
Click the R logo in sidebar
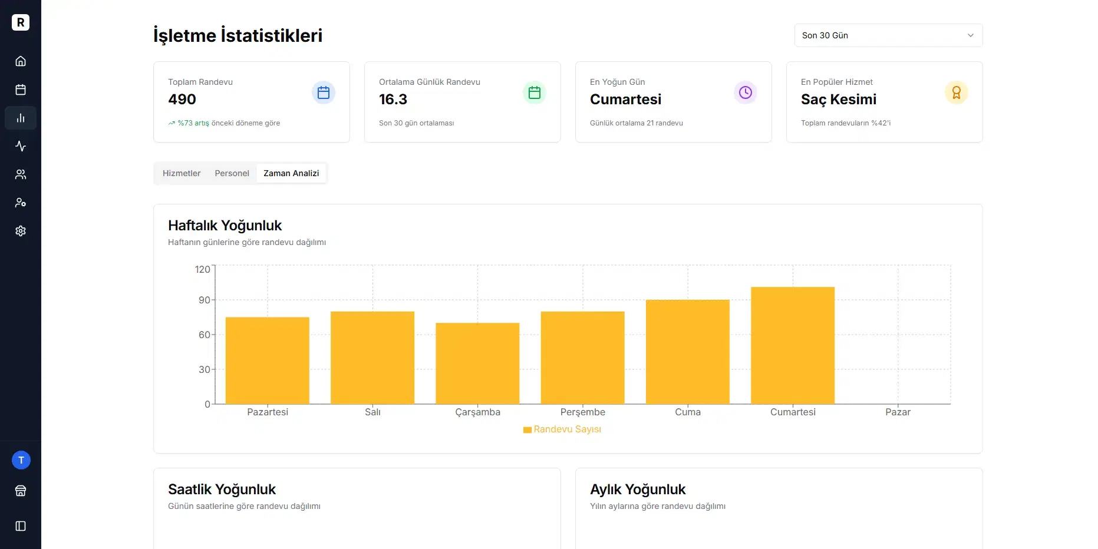tap(21, 22)
